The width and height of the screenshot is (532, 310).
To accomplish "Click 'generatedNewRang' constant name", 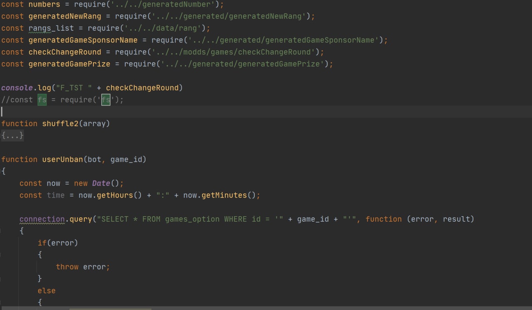I will coord(65,16).
